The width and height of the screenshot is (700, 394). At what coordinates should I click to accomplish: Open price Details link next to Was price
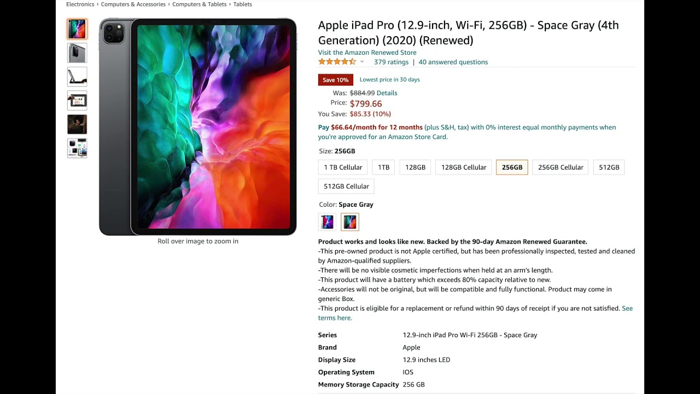click(x=387, y=93)
